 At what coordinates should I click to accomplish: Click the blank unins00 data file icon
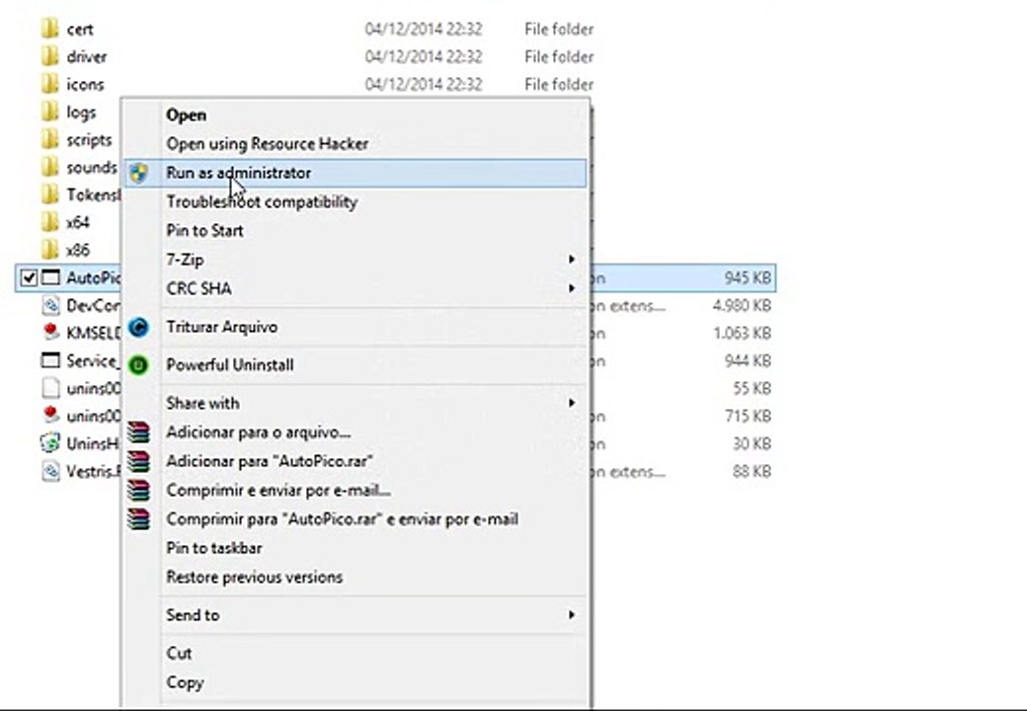coord(50,388)
